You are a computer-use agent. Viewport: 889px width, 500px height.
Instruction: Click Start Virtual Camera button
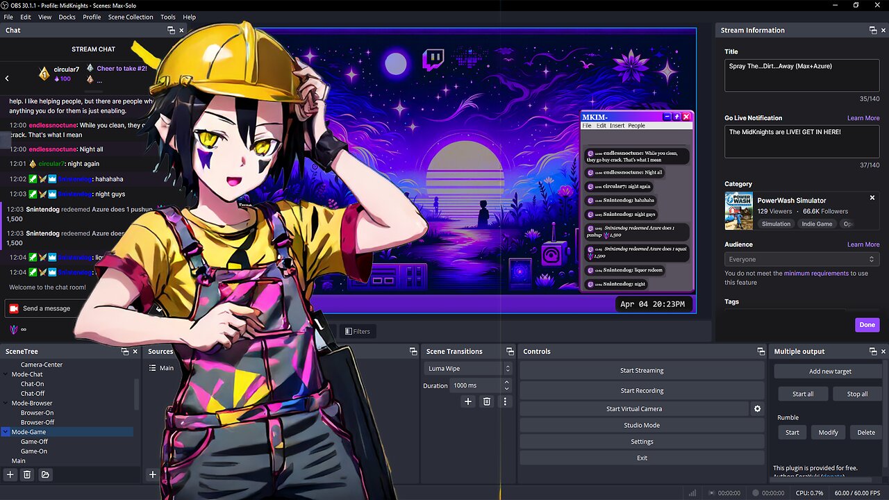(634, 409)
